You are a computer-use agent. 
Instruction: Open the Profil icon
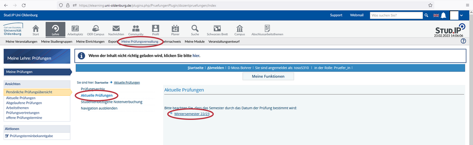156,30
